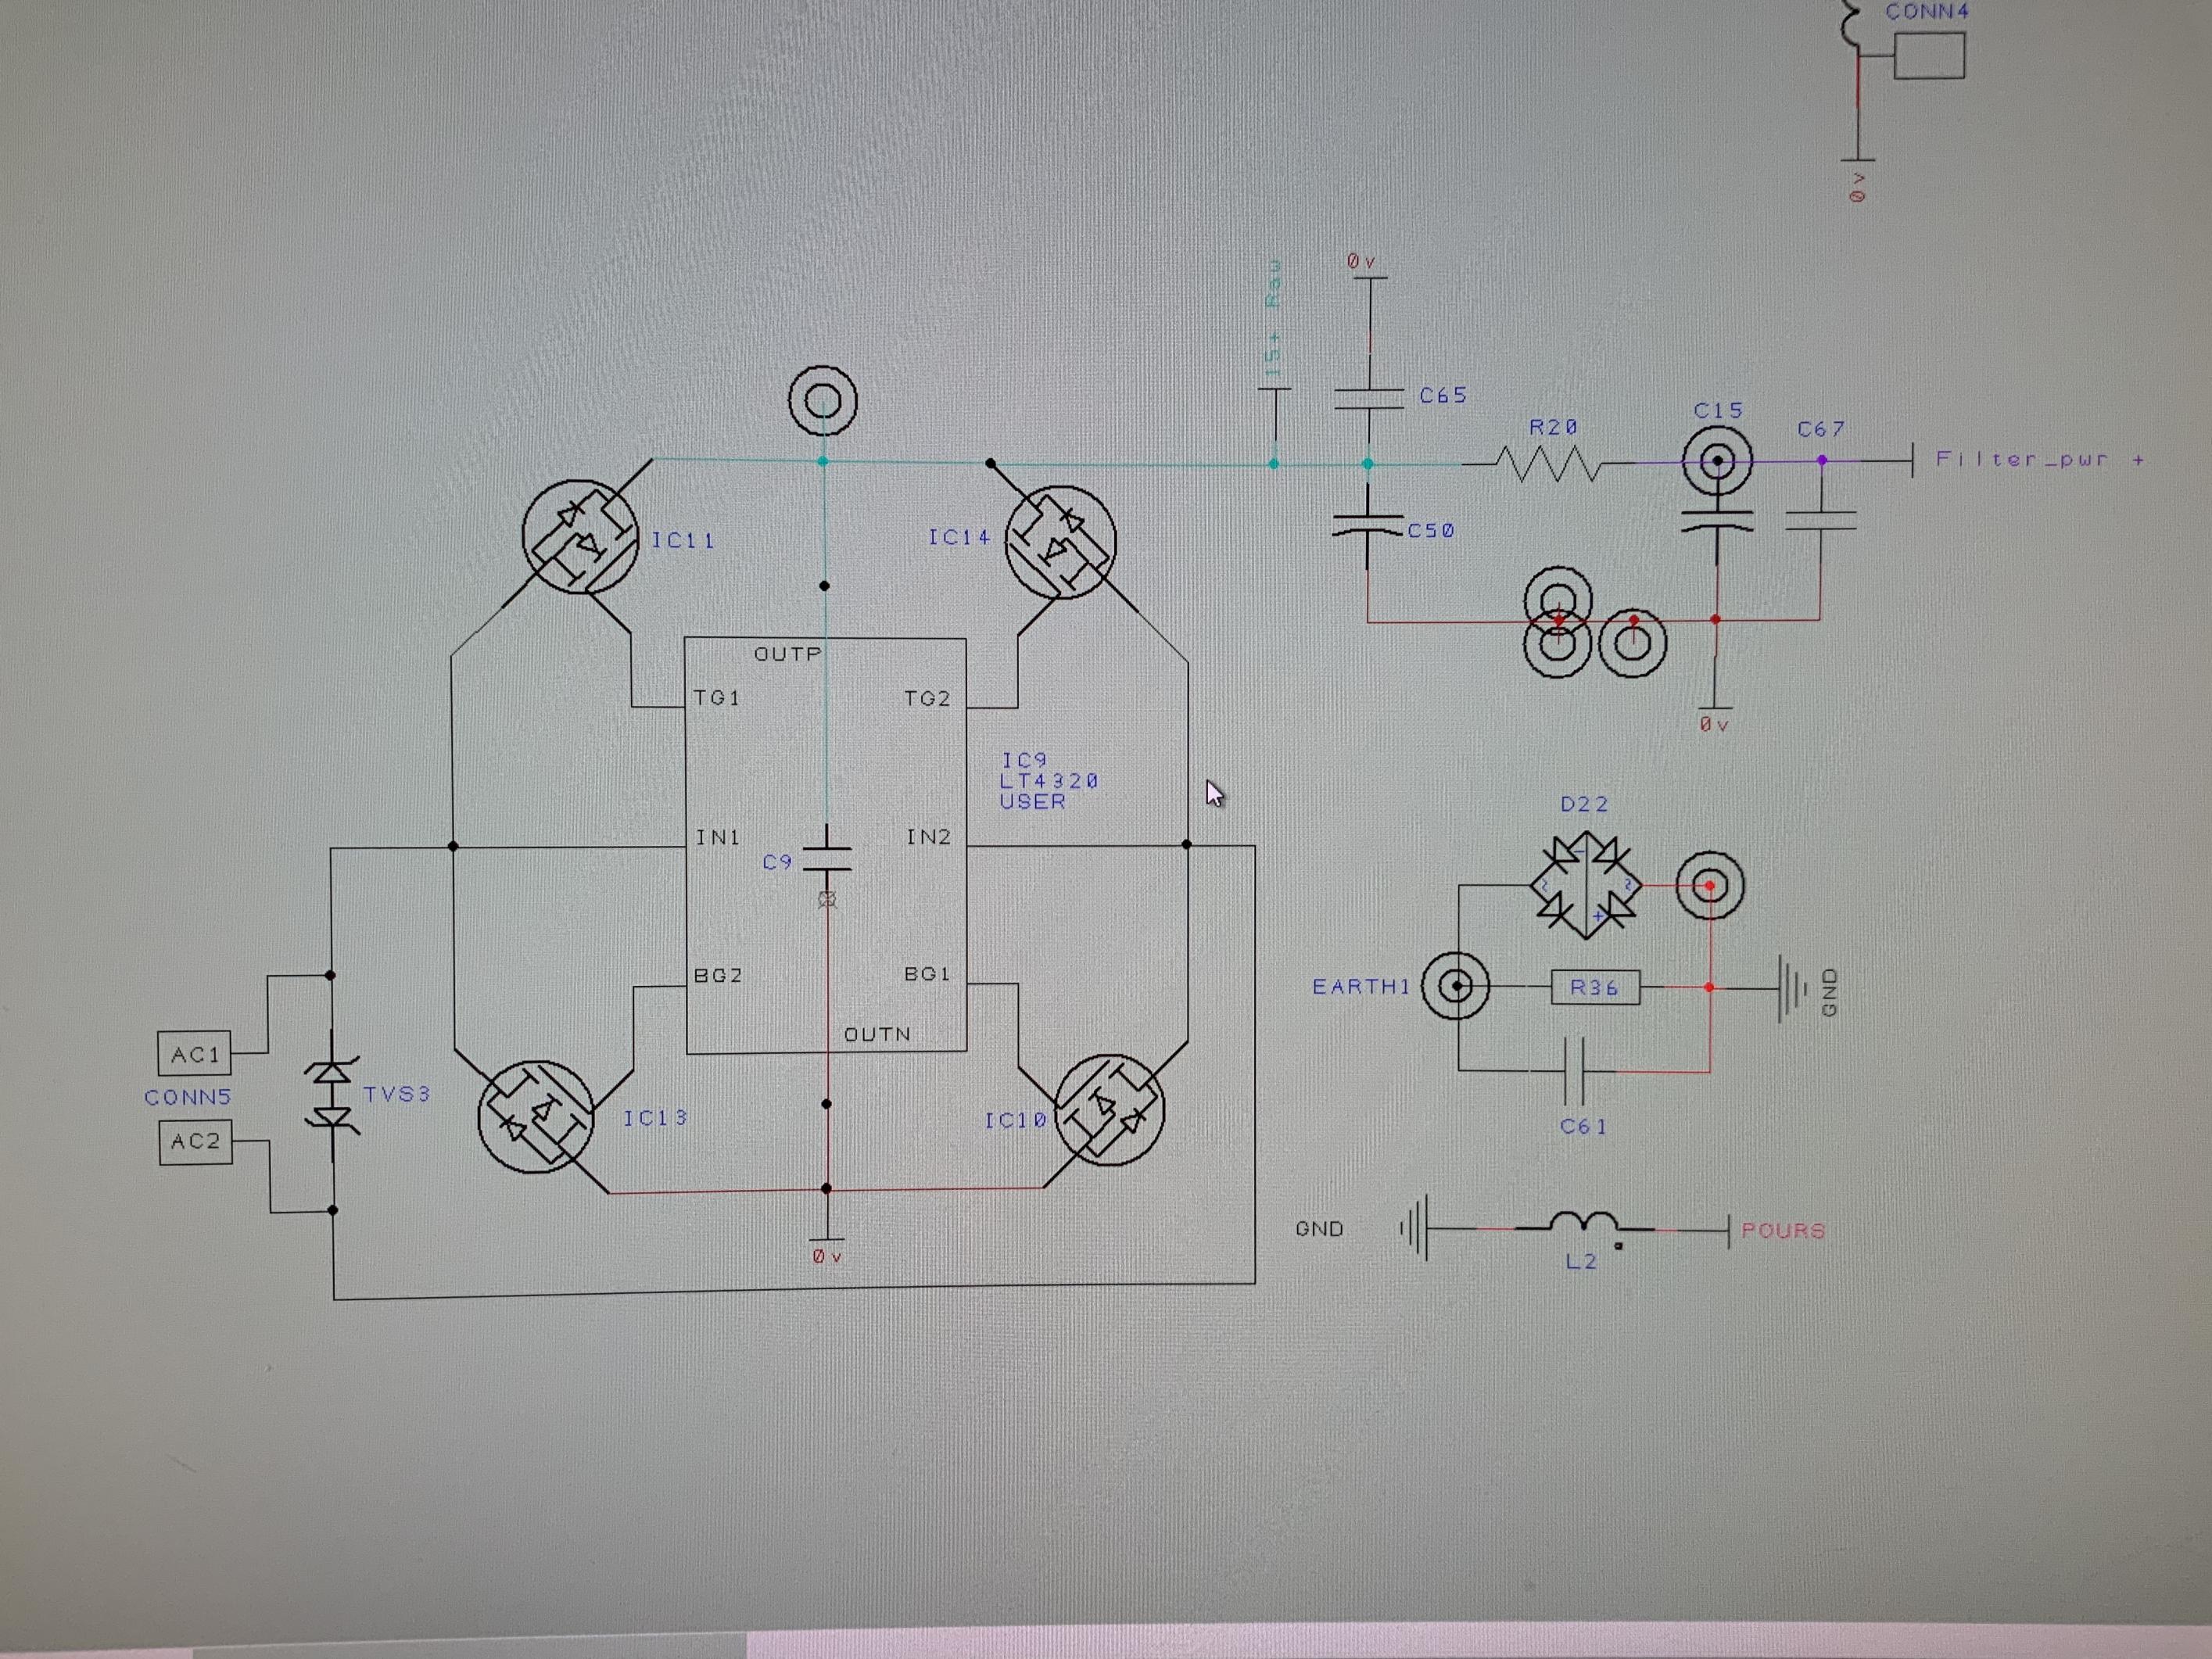Select the AC2 connector box
Image resolution: width=2212 pixels, height=1659 pixels.
pos(195,1142)
